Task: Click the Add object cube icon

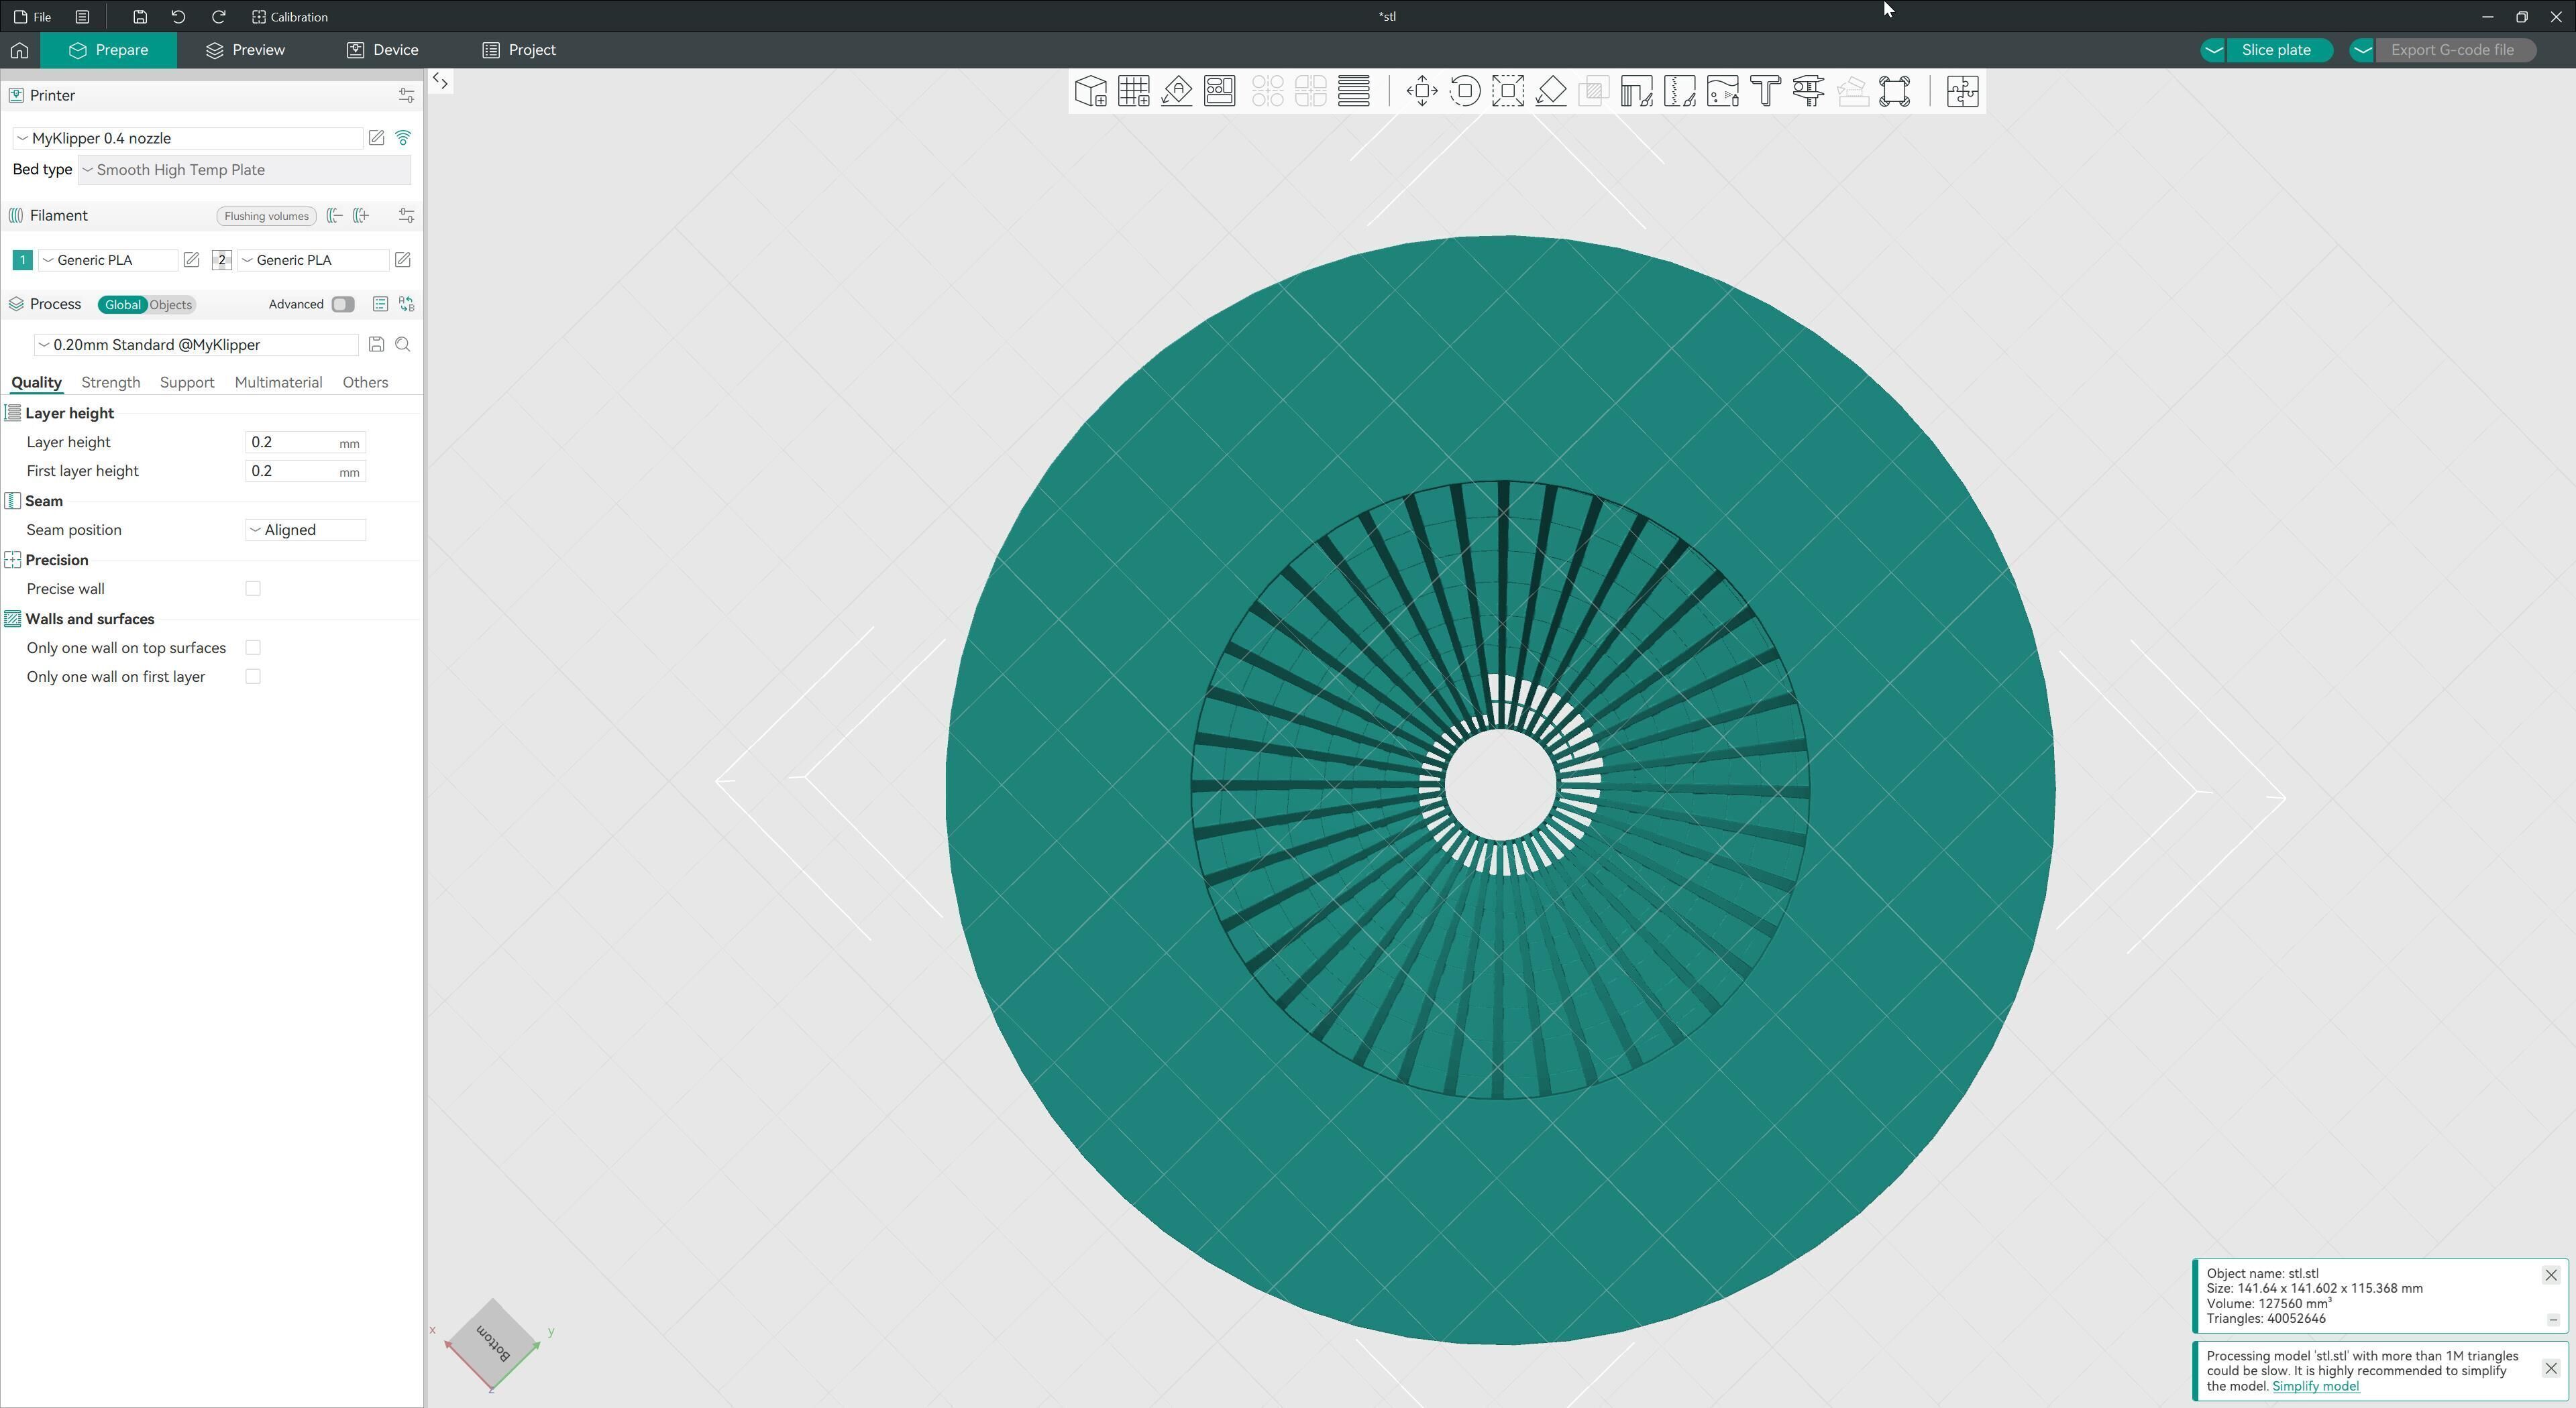Action: click(1090, 91)
